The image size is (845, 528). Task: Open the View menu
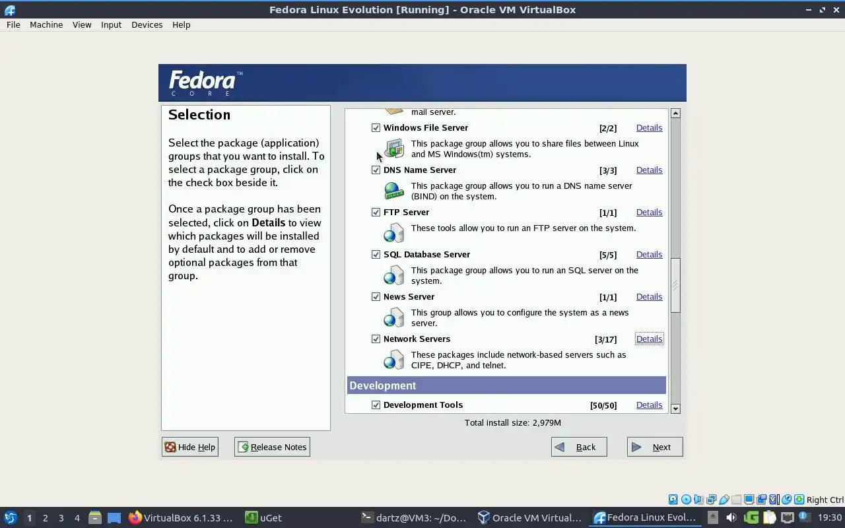(82, 24)
